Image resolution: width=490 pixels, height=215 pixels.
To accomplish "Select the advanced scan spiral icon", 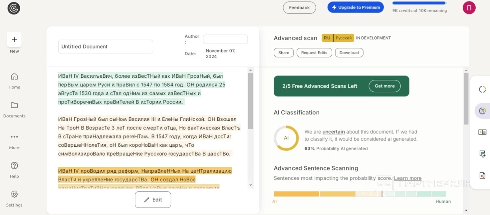I will tap(482, 111).
